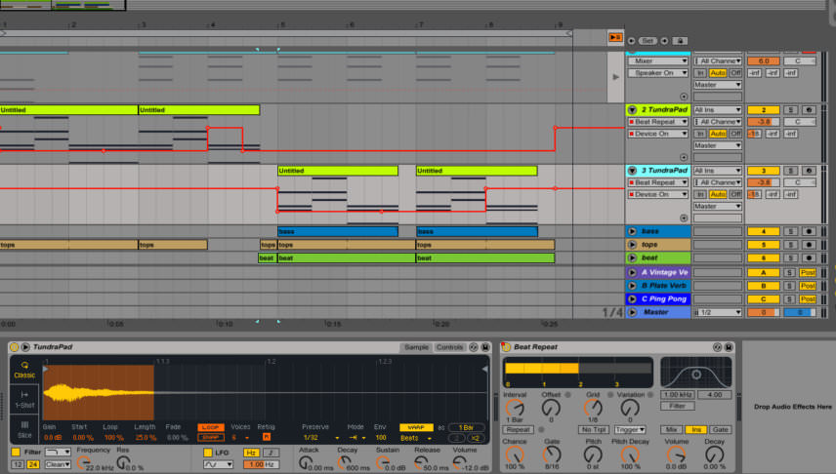Click the x2 loop length button
The image size is (836, 474).
[475, 438]
